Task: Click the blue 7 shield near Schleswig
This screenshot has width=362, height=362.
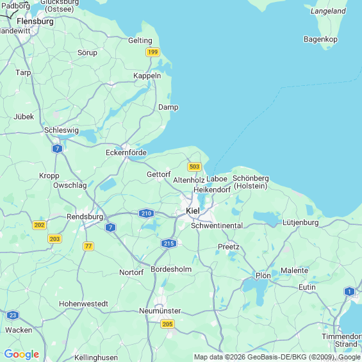Action: point(57,149)
